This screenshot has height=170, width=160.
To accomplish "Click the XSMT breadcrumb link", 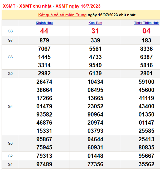I will coord(9,6).
